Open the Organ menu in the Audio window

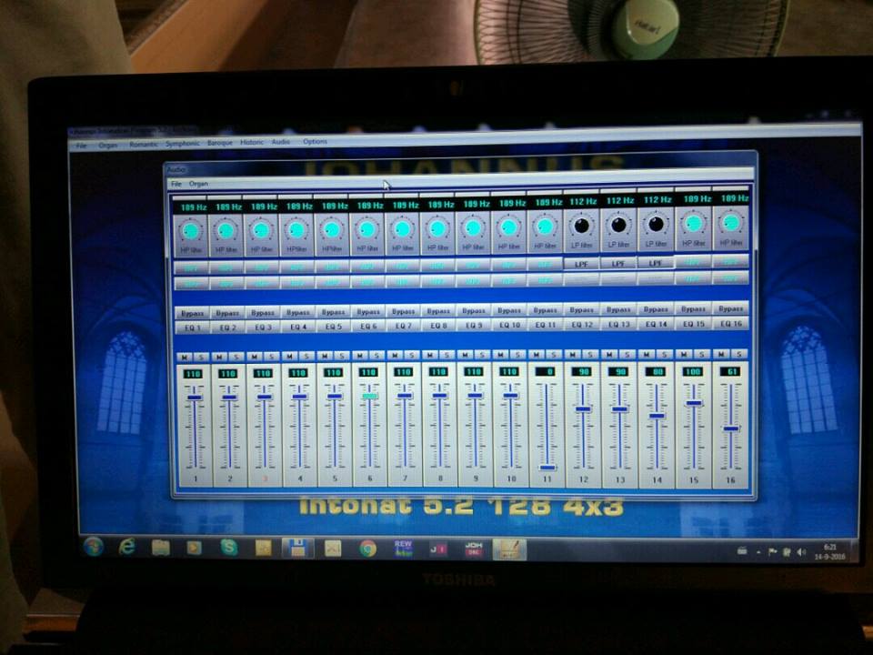tap(198, 183)
